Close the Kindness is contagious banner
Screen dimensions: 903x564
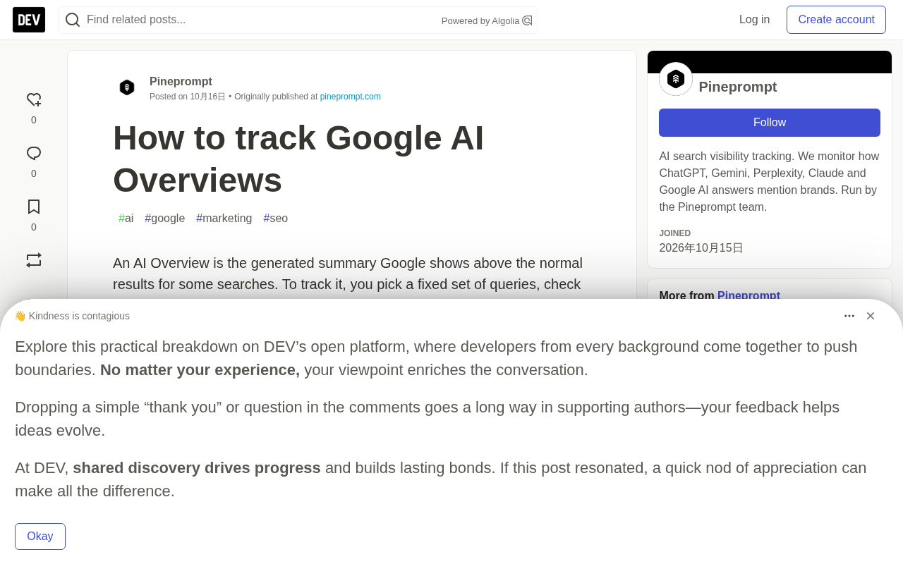[x=871, y=316]
